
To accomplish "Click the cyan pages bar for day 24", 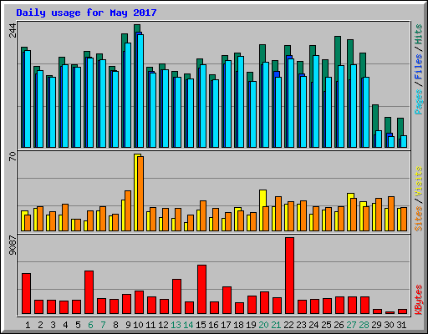I will 316,101.
